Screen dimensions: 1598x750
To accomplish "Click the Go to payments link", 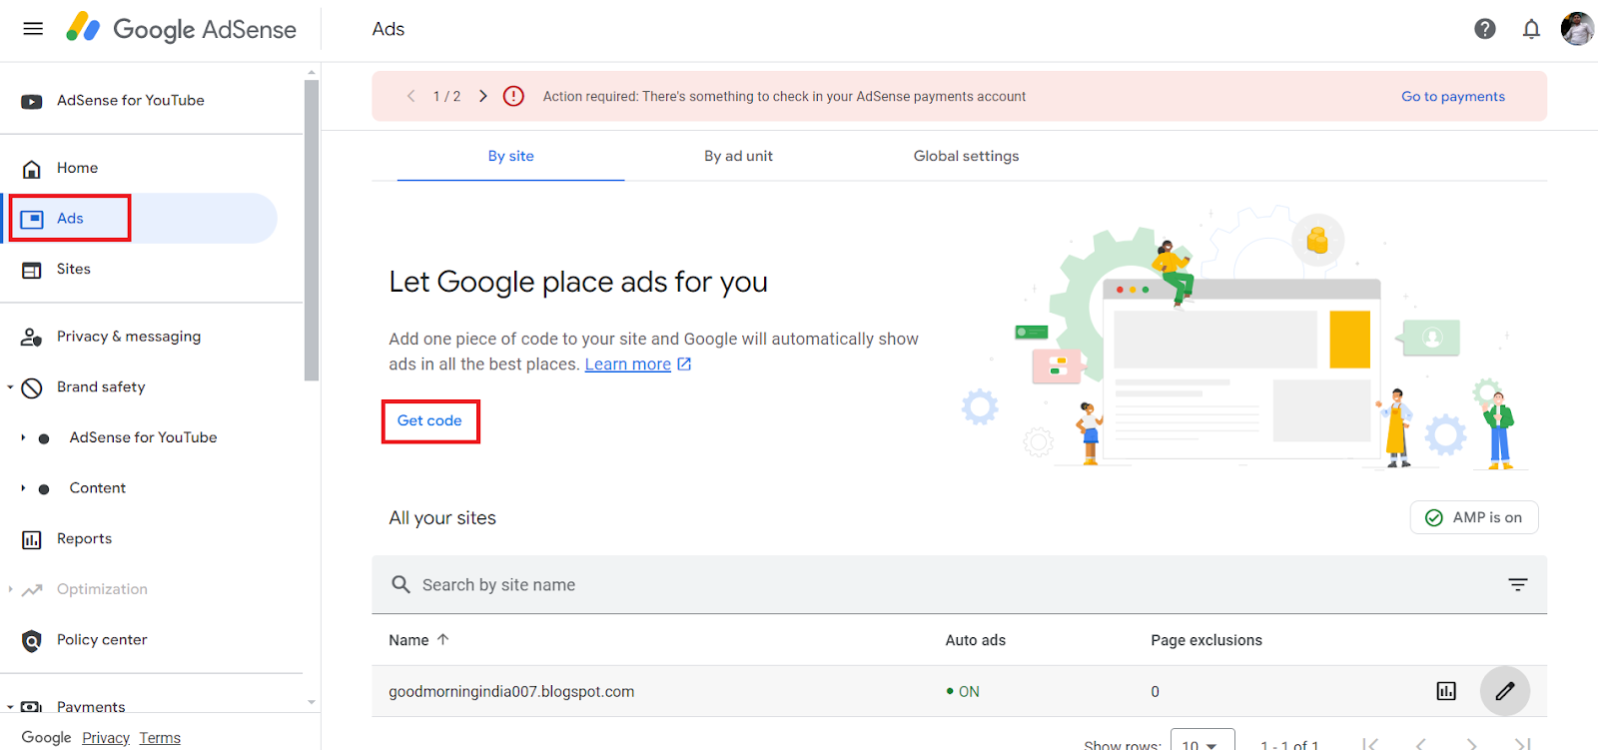I will pyautogui.click(x=1453, y=96).
